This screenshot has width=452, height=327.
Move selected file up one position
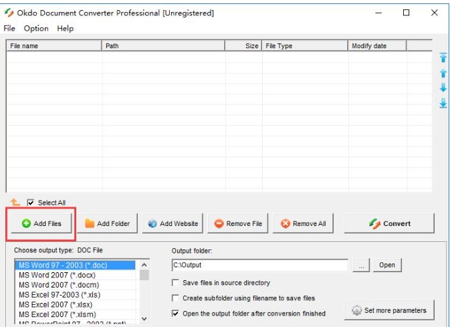pyautogui.click(x=443, y=73)
